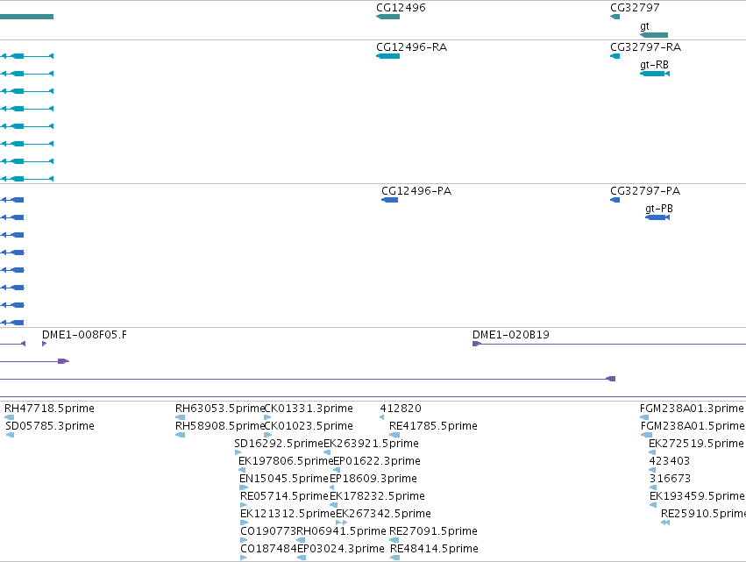Select the DME1-008F05.F feature label
The height and width of the screenshot is (562, 746).
84,335
